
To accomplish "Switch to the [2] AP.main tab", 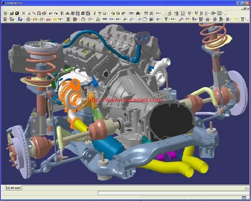I will pos(13,188).
